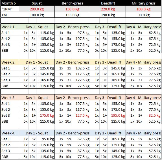Click the Deadlift 1RM 220.0 kg cell
Image resolution: width=162 pixels, height=160 pixels.
coord(108,9)
